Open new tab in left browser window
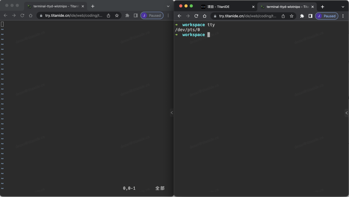Viewport: 349px width, 197px height. click(x=93, y=6)
